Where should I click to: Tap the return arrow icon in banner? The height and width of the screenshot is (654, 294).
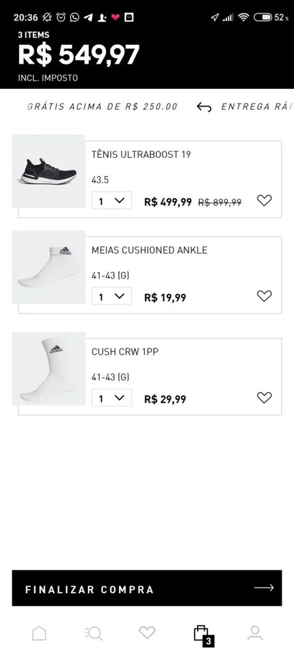pyautogui.click(x=203, y=107)
